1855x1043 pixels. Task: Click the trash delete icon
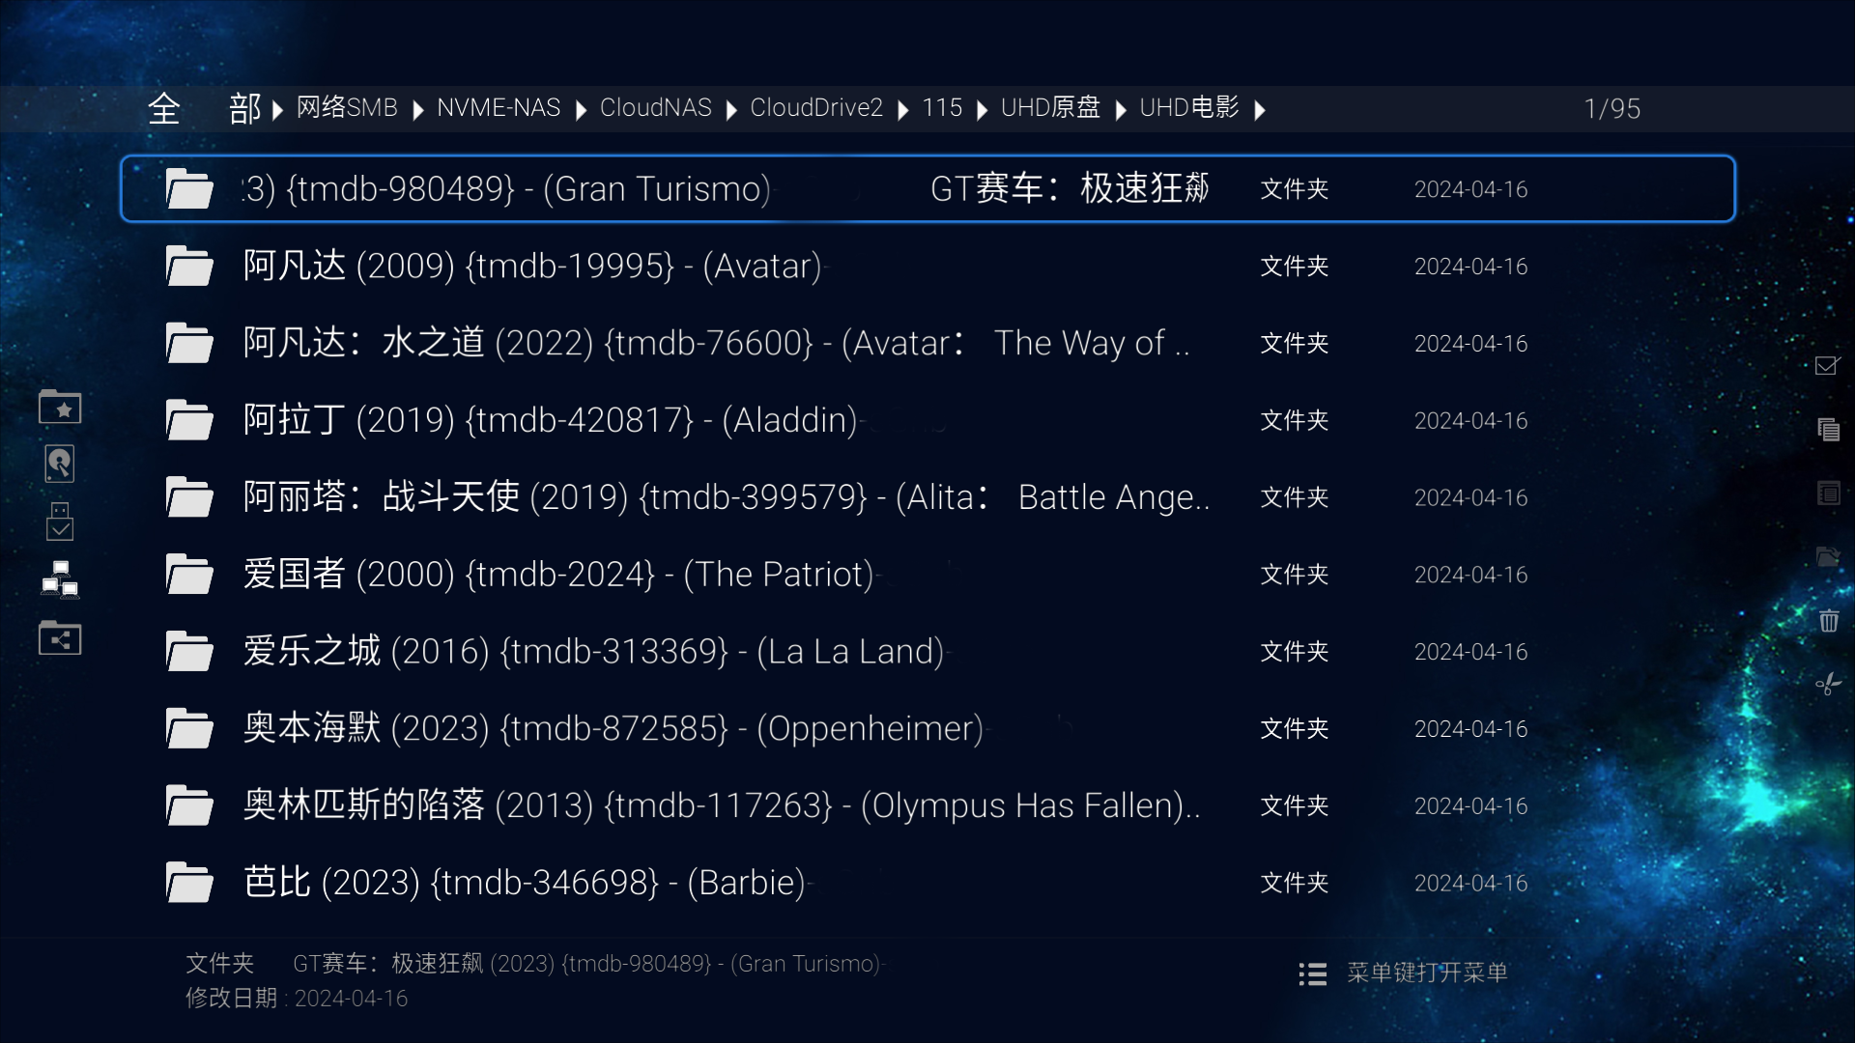[x=1828, y=621]
